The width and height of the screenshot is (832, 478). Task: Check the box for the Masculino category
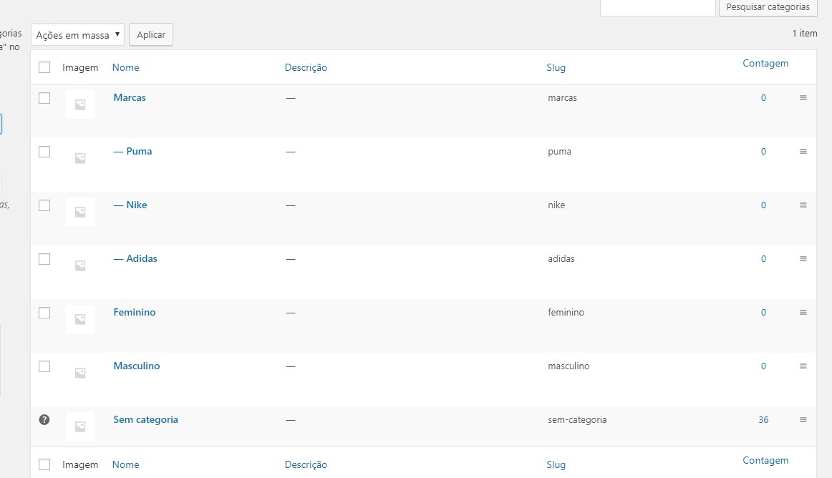pyautogui.click(x=44, y=366)
